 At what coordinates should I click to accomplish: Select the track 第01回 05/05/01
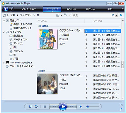(x=103, y=76)
